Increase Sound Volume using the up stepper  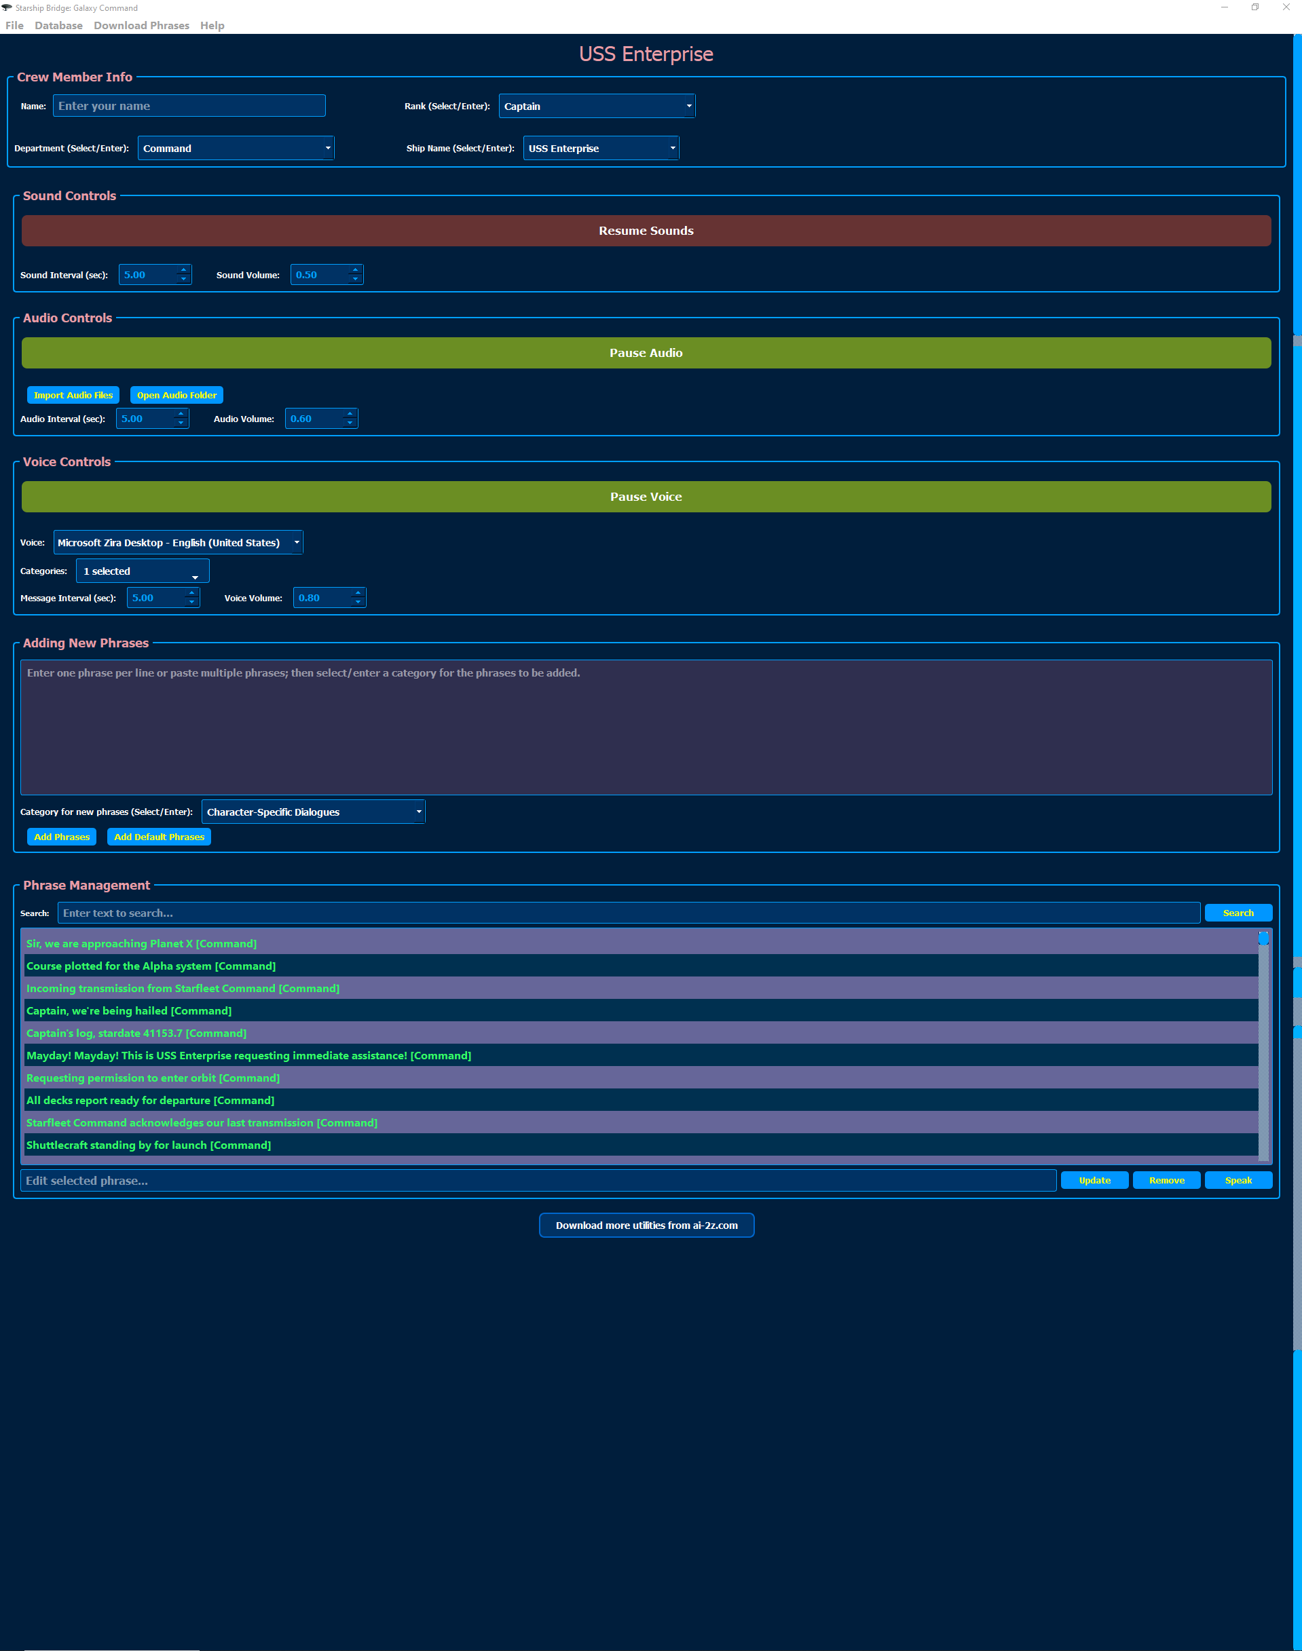355,269
